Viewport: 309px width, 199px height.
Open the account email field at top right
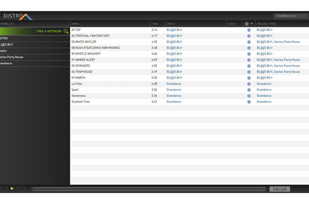[291, 16]
